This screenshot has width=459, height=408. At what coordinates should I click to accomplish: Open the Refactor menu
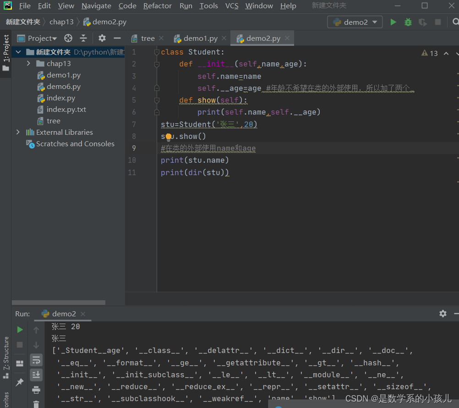(158, 6)
